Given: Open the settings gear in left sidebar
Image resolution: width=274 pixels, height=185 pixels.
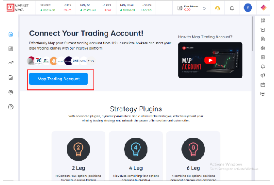Looking at the screenshot, I should coord(11,92).
